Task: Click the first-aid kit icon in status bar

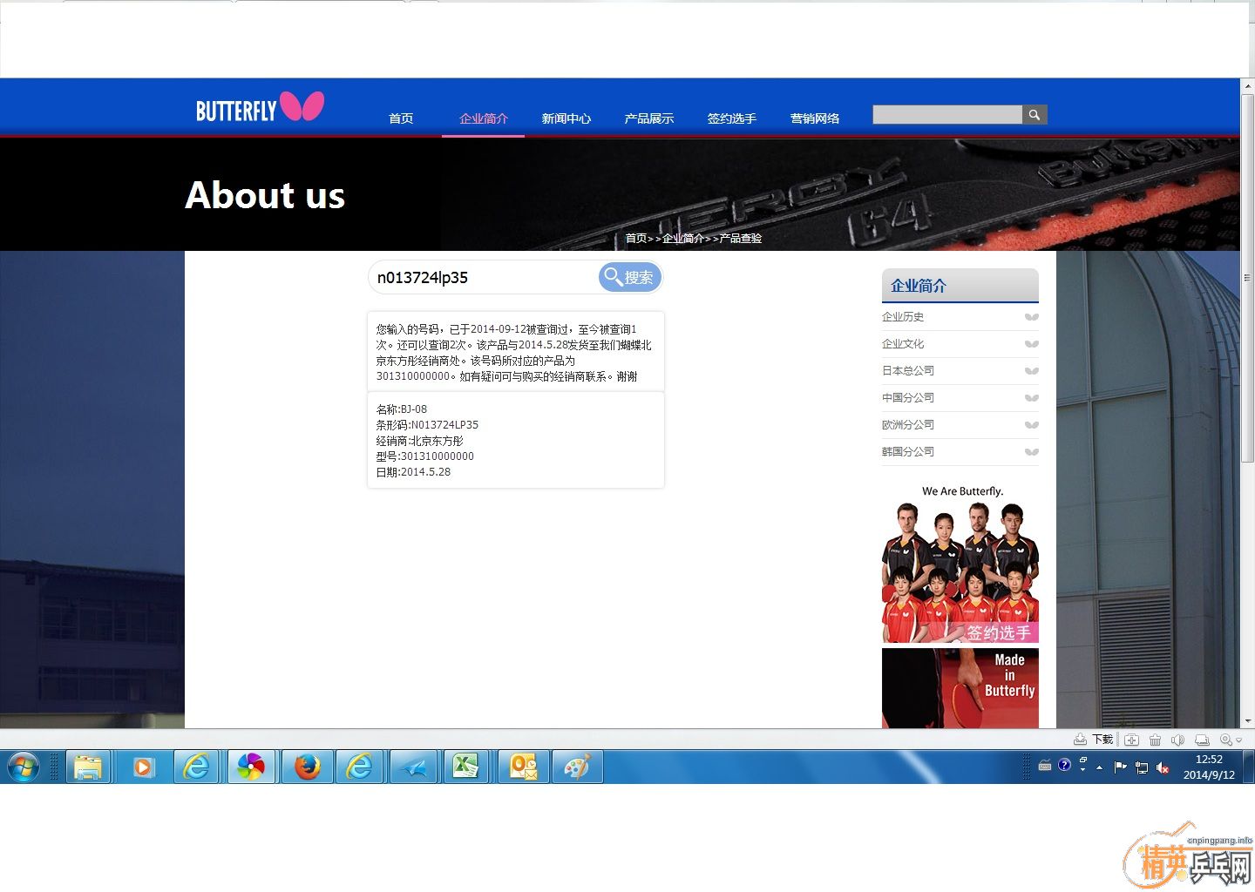Action: tap(1131, 740)
